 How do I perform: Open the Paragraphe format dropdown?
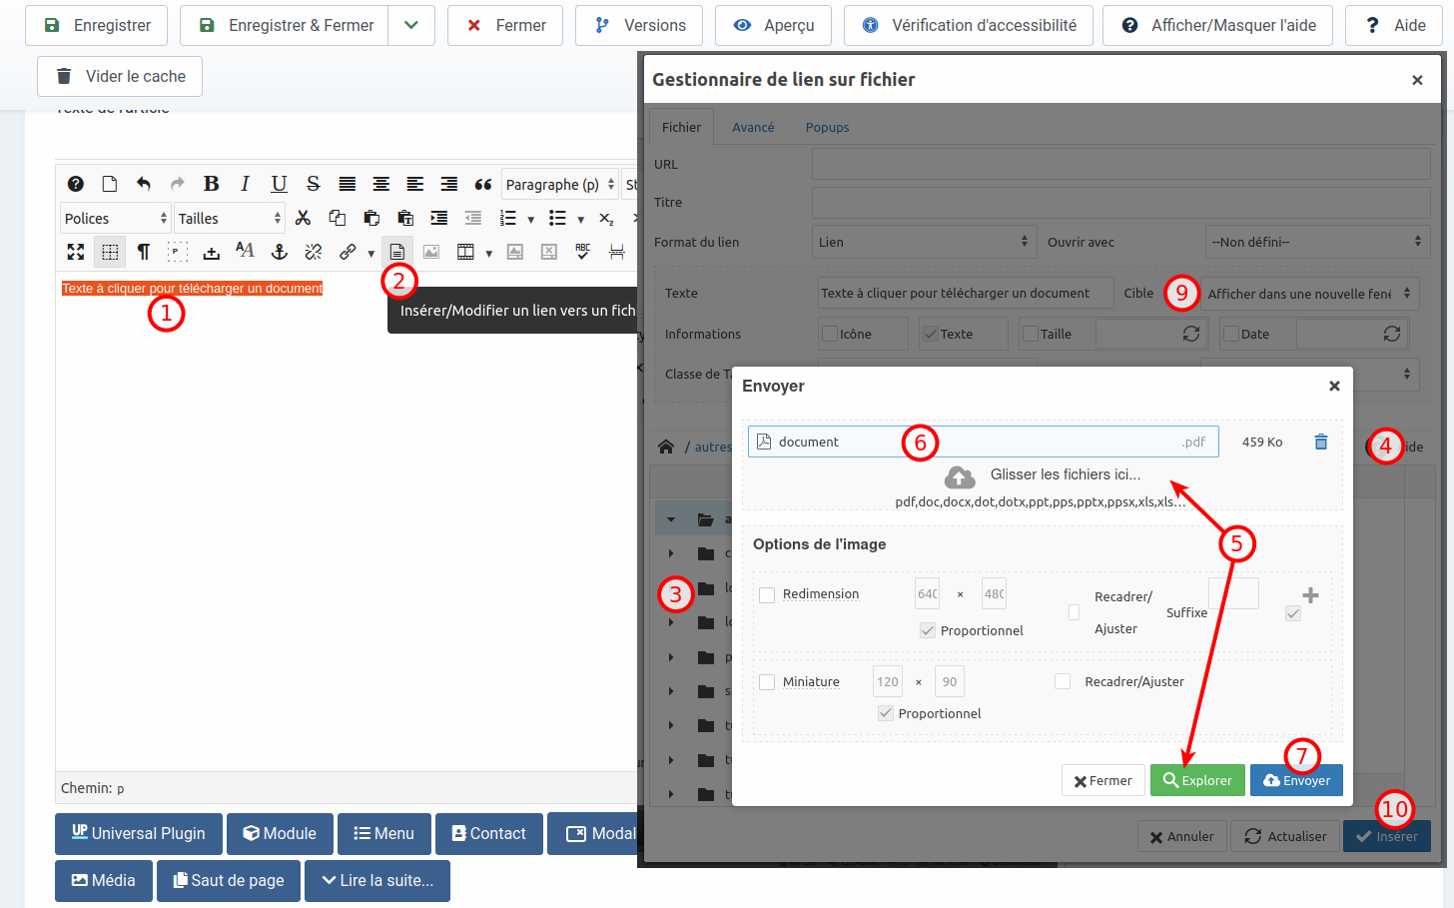pos(558,184)
